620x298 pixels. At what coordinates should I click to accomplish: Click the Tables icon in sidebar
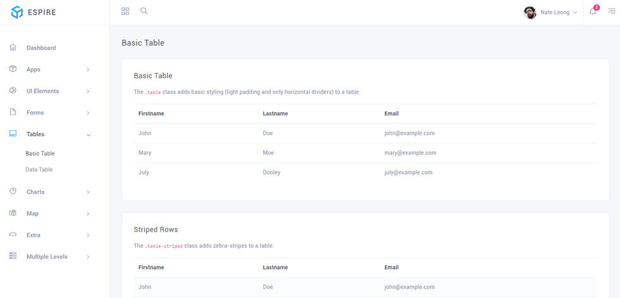[x=13, y=133]
